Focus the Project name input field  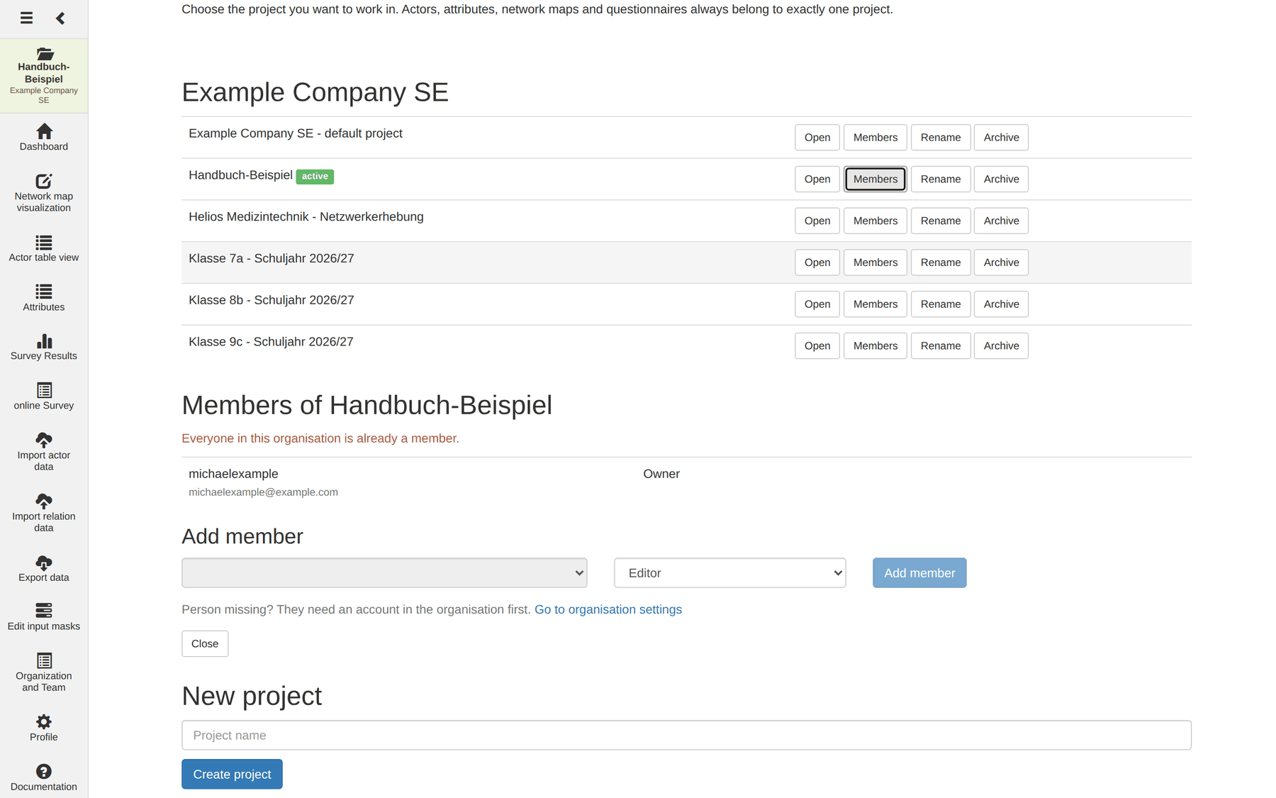point(686,736)
